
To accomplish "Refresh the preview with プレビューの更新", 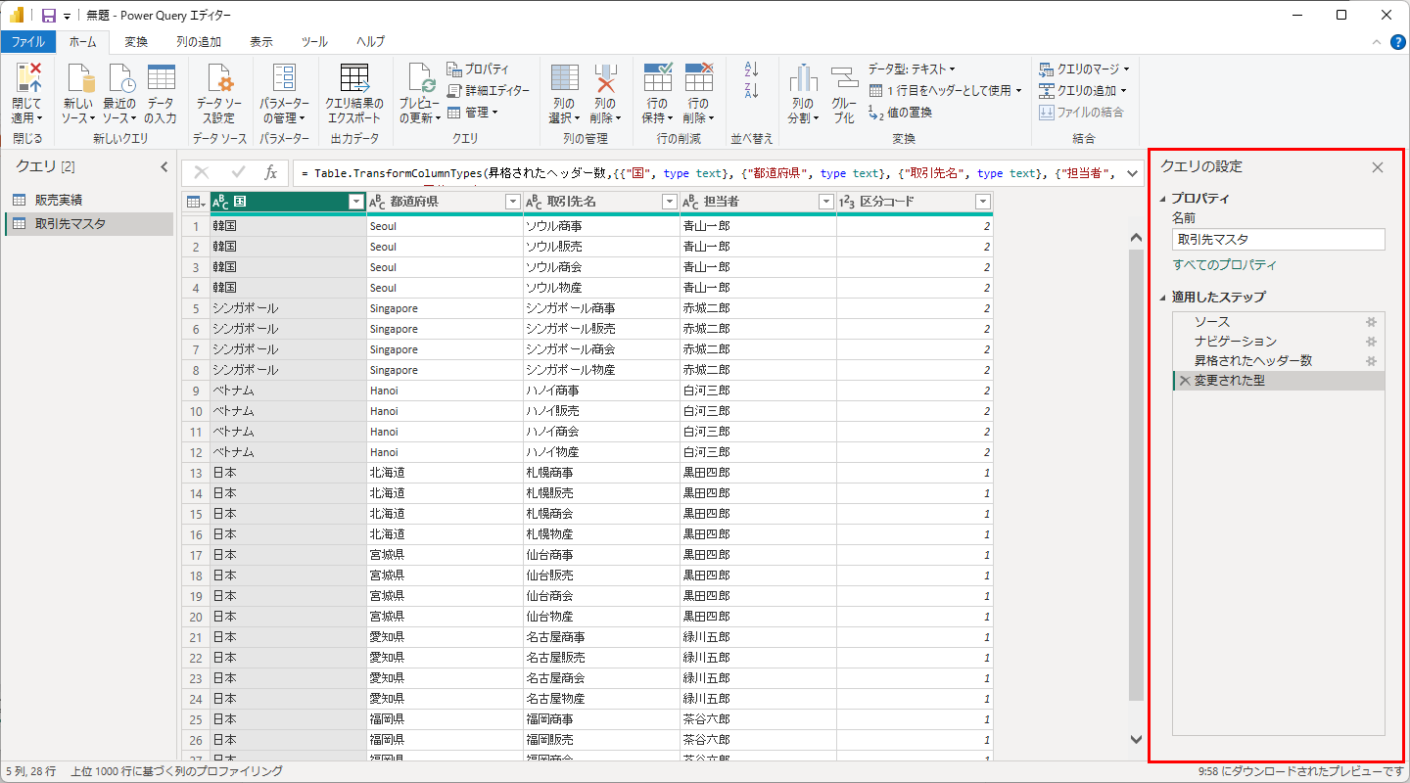I will point(420,93).
